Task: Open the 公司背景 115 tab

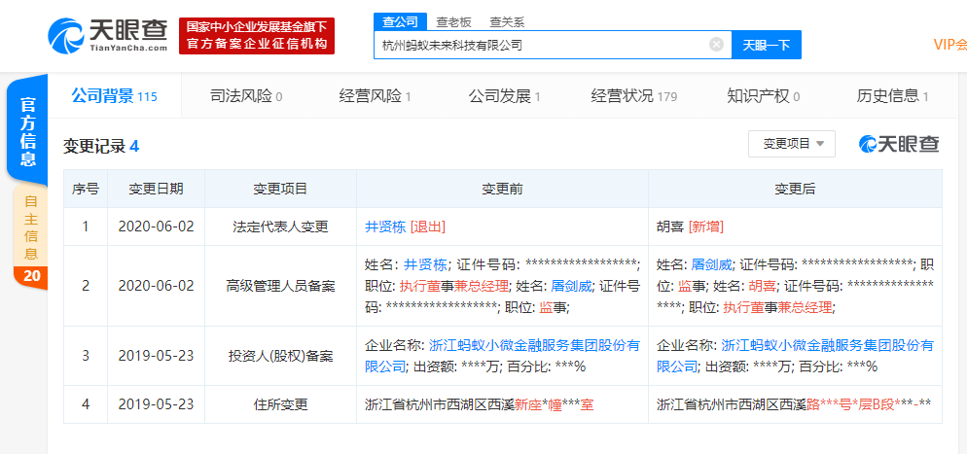Action: pyautogui.click(x=114, y=96)
